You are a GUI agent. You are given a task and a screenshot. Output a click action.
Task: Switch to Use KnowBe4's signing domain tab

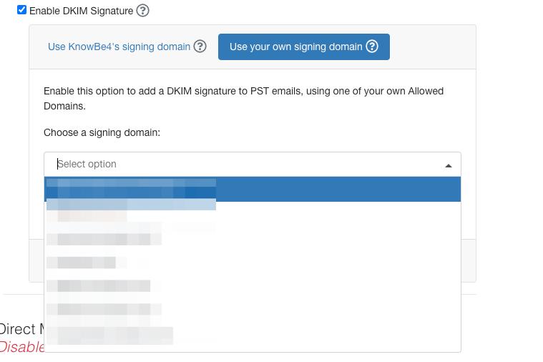(119, 47)
